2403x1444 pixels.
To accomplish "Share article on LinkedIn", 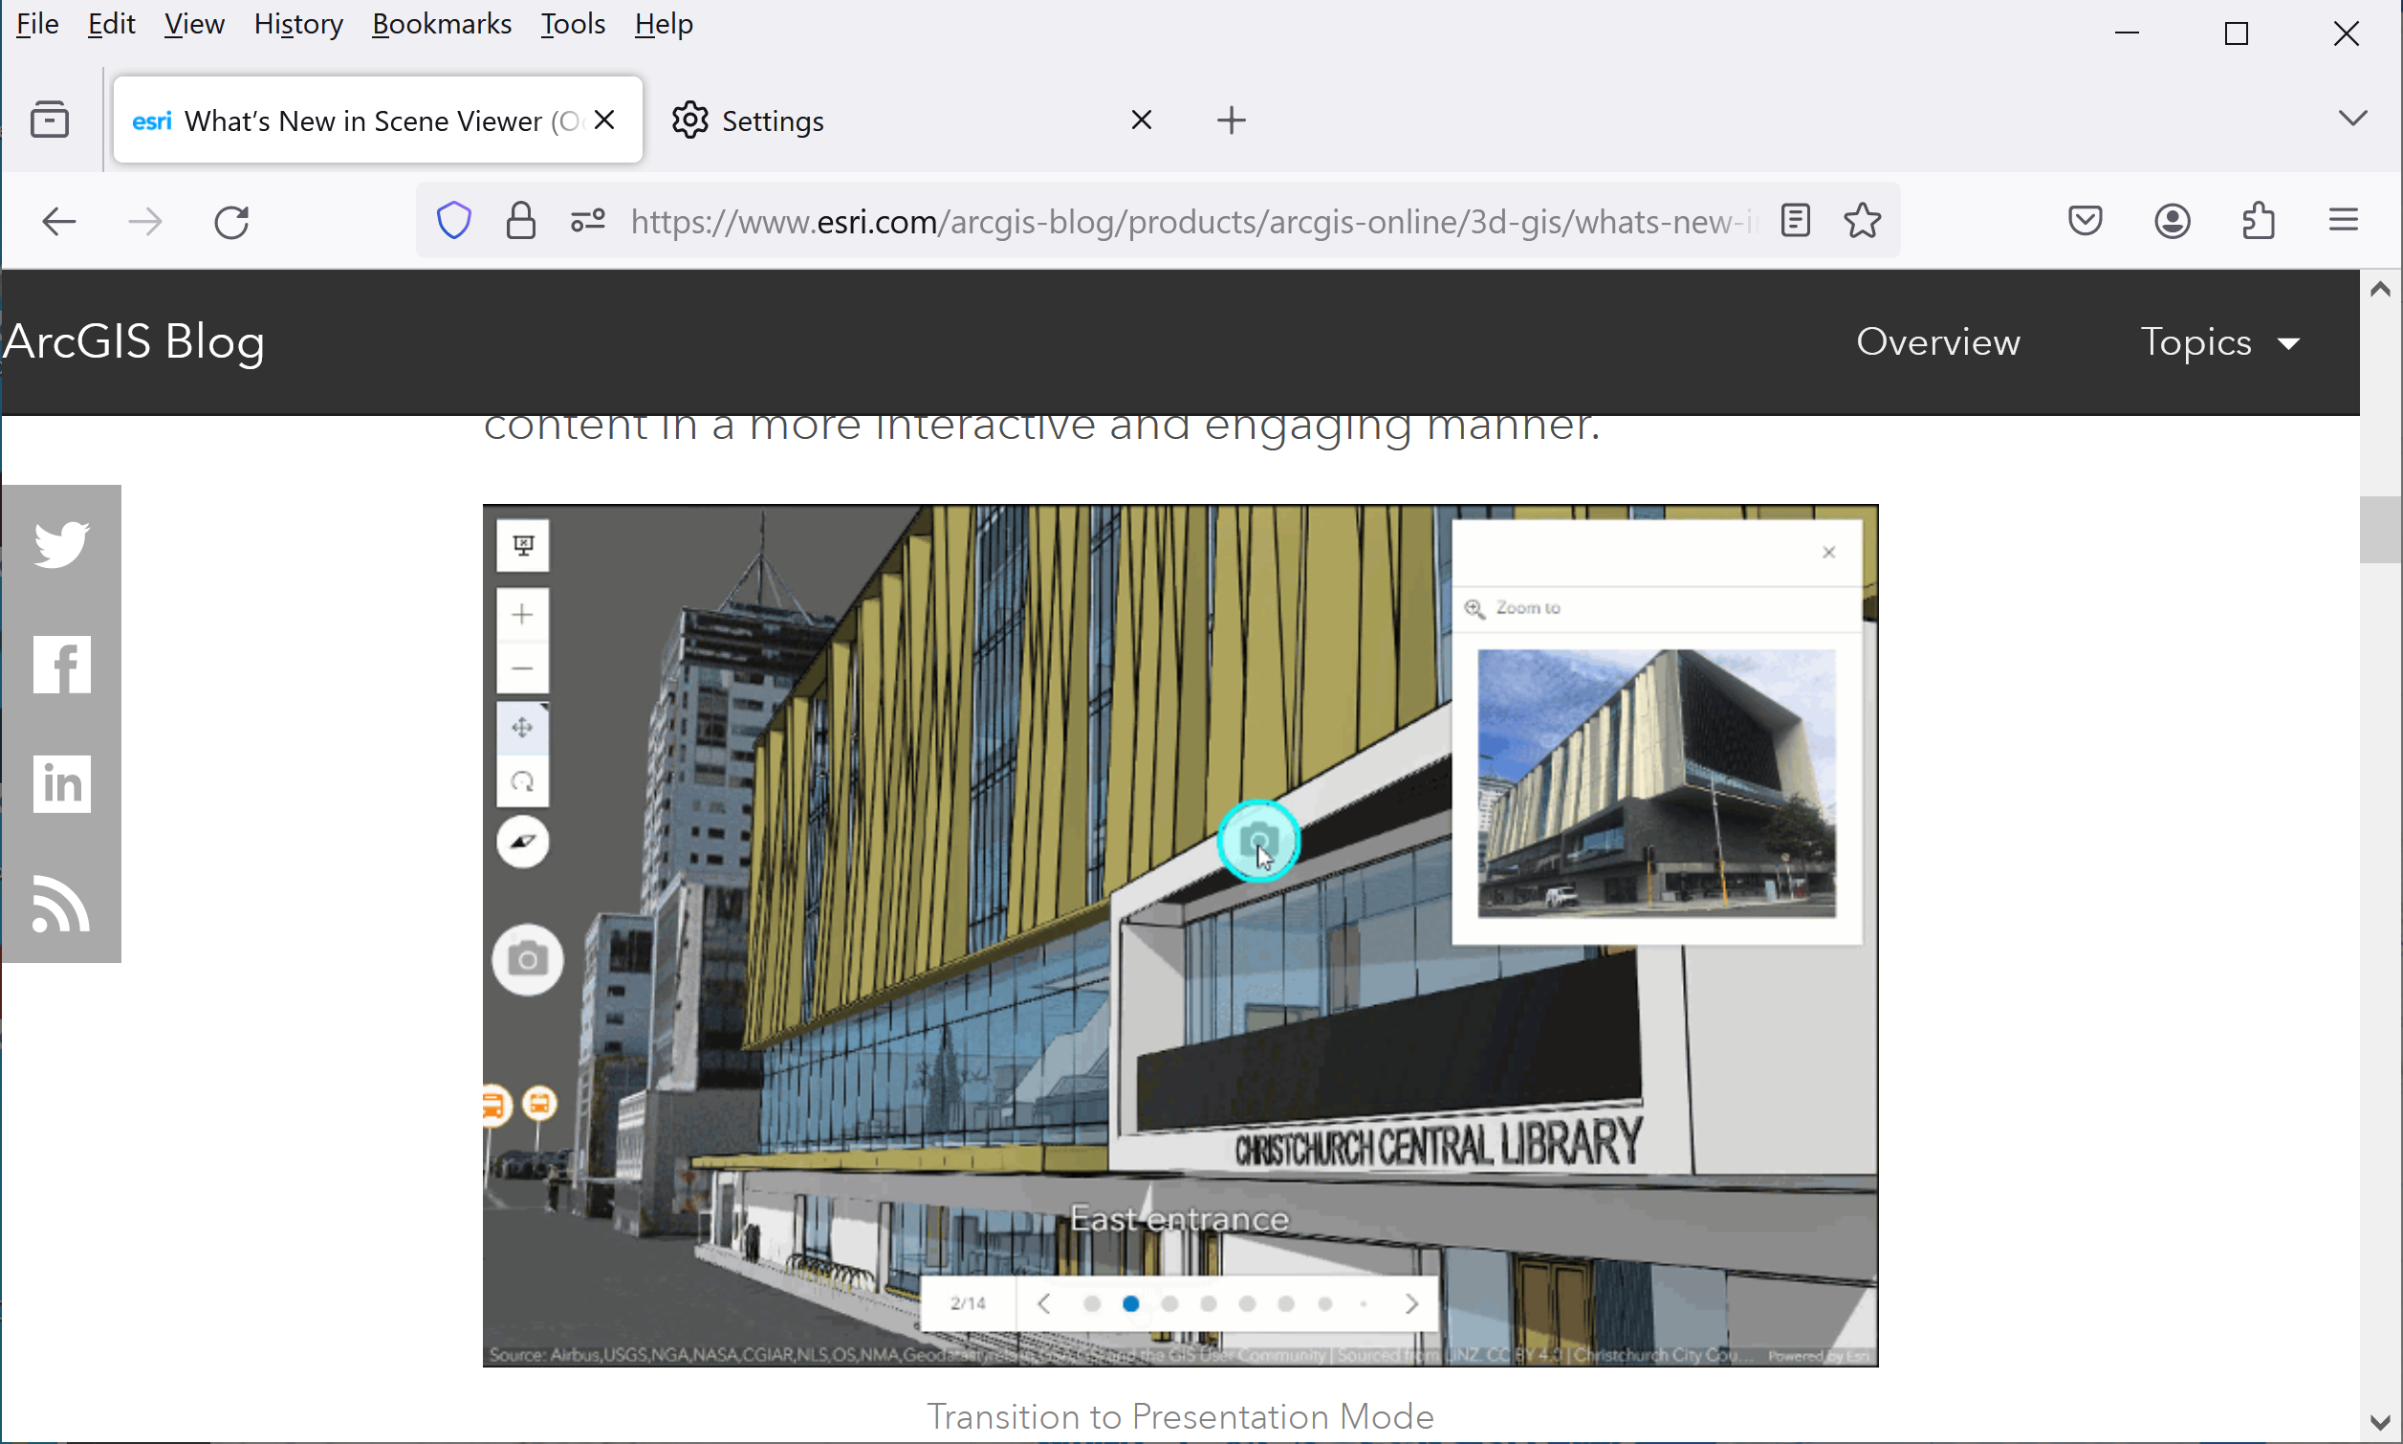I will pyautogui.click(x=61, y=784).
